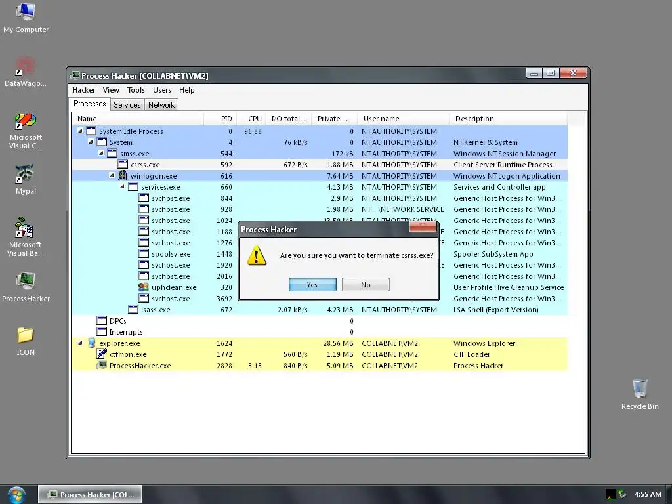Close the Process Hacker confirmation dialog

[x=423, y=226]
